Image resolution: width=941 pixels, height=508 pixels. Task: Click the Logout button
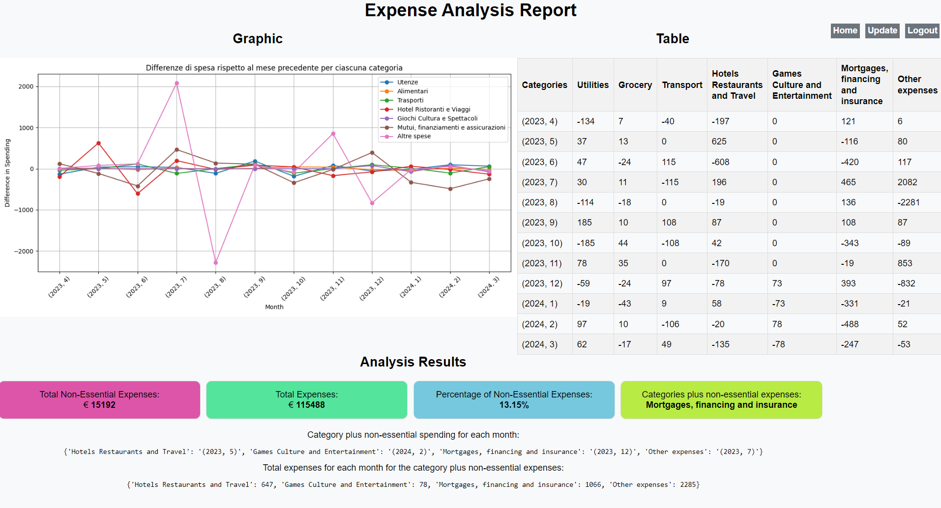(x=922, y=30)
